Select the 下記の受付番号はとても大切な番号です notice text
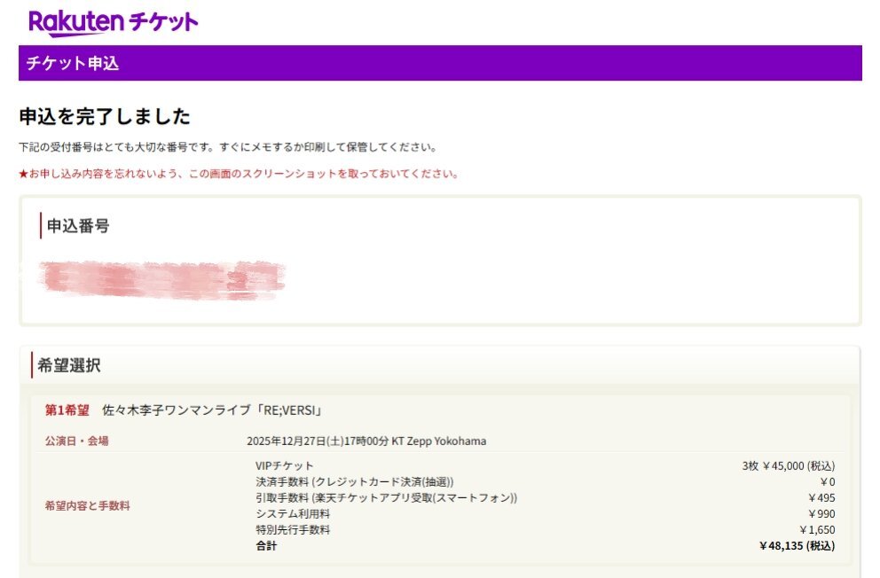880x578 pixels. coord(228,147)
